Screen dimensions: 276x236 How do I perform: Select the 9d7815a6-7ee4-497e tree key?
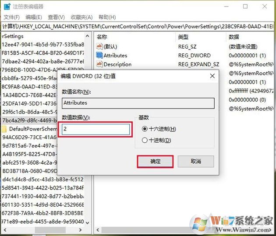(x=30, y=146)
